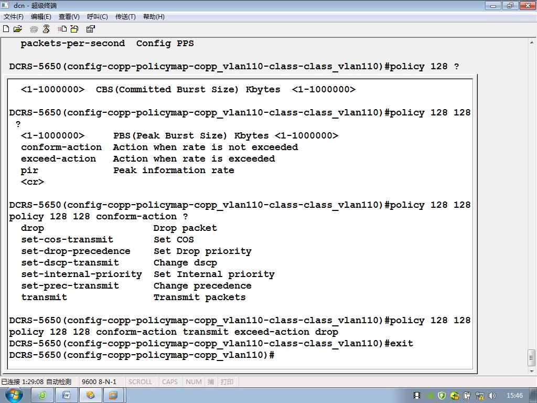Click the Receive file toolbar icon
The height and width of the screenshot is (403, 537).
(x=74, y=29)
